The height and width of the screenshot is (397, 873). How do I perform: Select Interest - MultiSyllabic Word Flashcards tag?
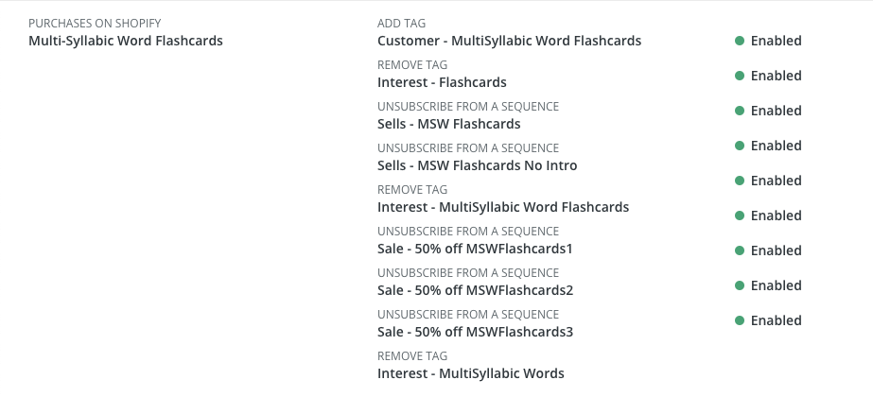coord(503,207)
